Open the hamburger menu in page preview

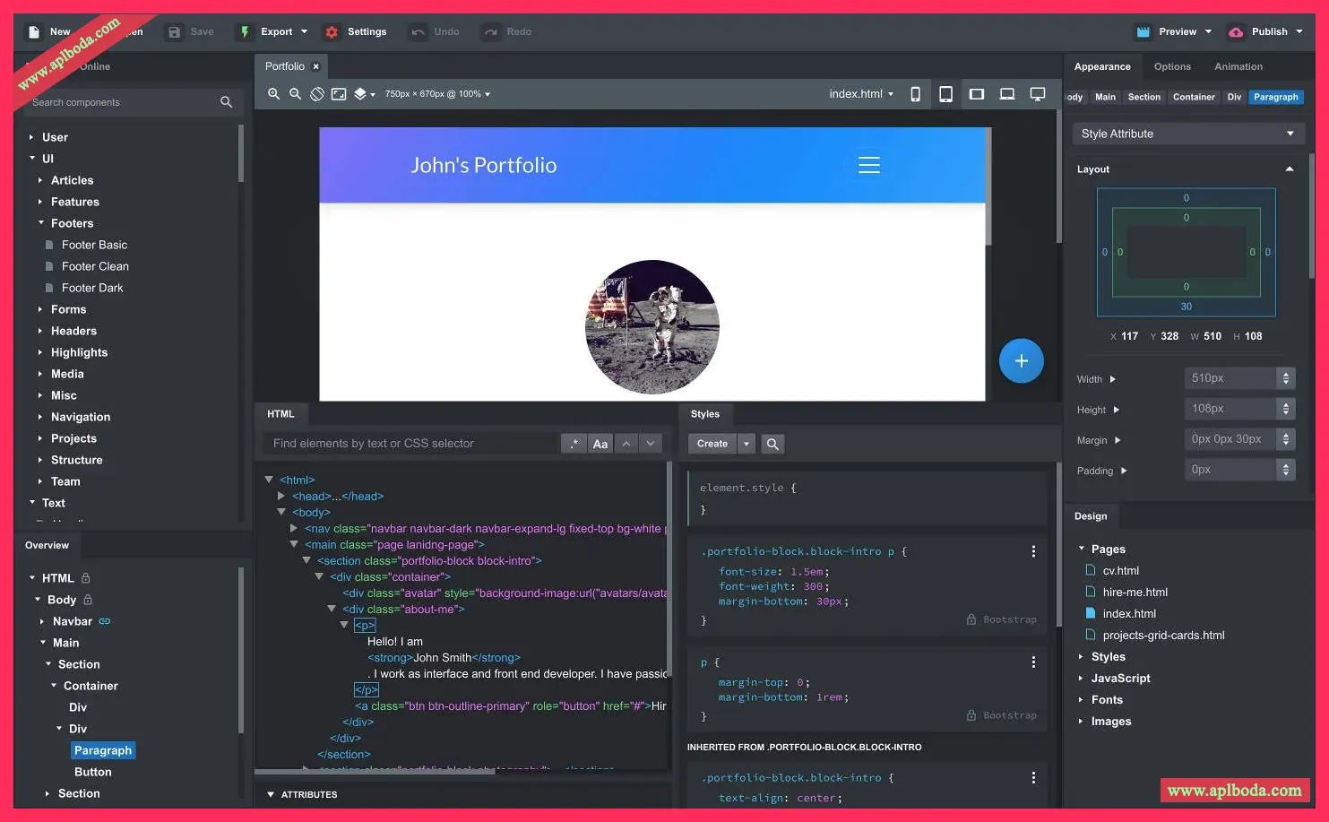(868, 165)
